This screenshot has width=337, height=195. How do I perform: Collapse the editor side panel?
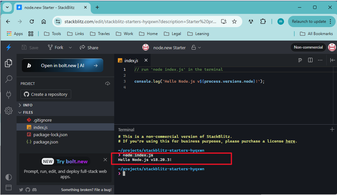click(x=332, y=60)
